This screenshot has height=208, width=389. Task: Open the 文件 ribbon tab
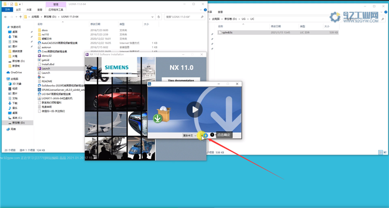(7, 10)
